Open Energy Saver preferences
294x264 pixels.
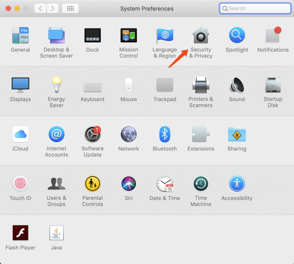tap(56, 85)
